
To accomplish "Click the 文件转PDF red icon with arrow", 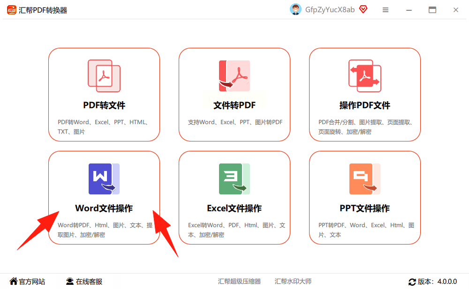I will (x=234, y=76).
